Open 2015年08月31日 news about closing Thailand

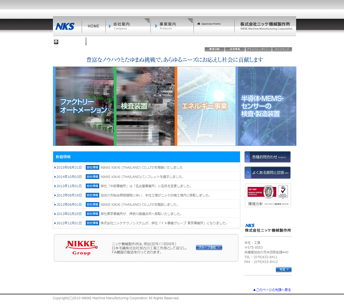coord(142,168)
